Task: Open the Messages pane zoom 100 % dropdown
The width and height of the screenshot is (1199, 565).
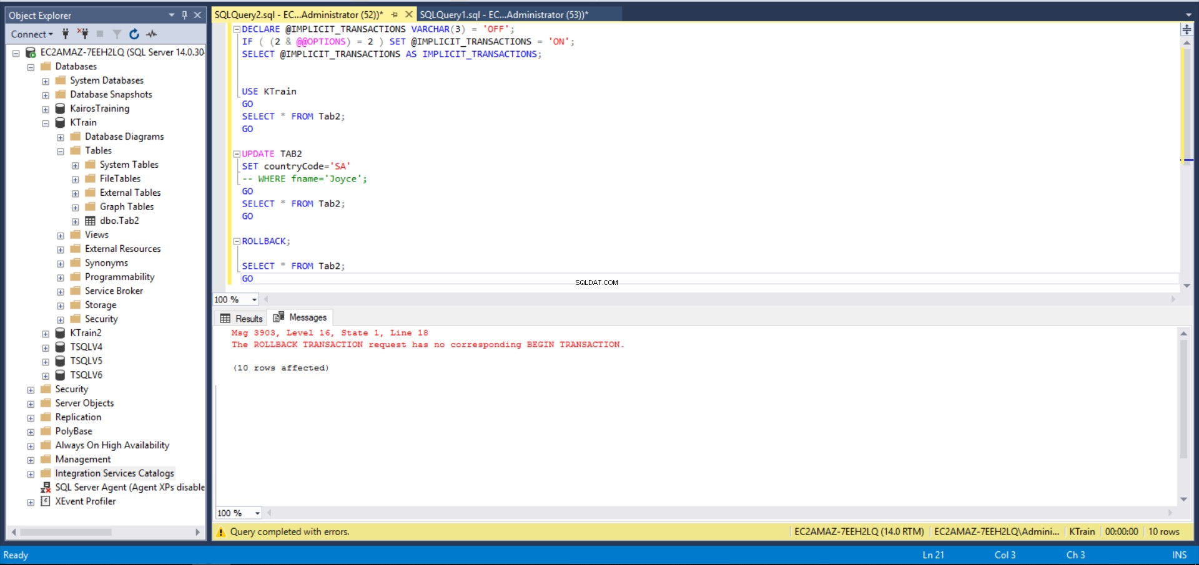Action: [257, 513]
